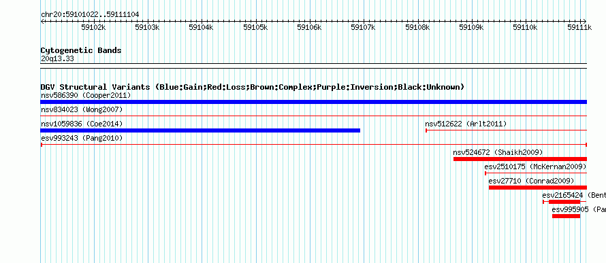Click the 59110k ruler tick label
The height and width of the screenshot is (263, 606).
point(525,27)
